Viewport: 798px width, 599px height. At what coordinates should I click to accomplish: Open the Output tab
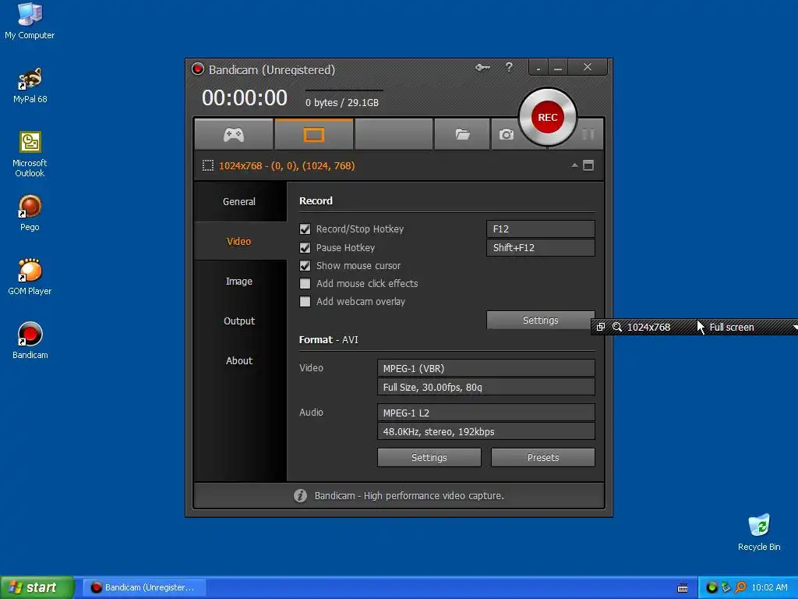pyautogui.click(x=239, y=321)
